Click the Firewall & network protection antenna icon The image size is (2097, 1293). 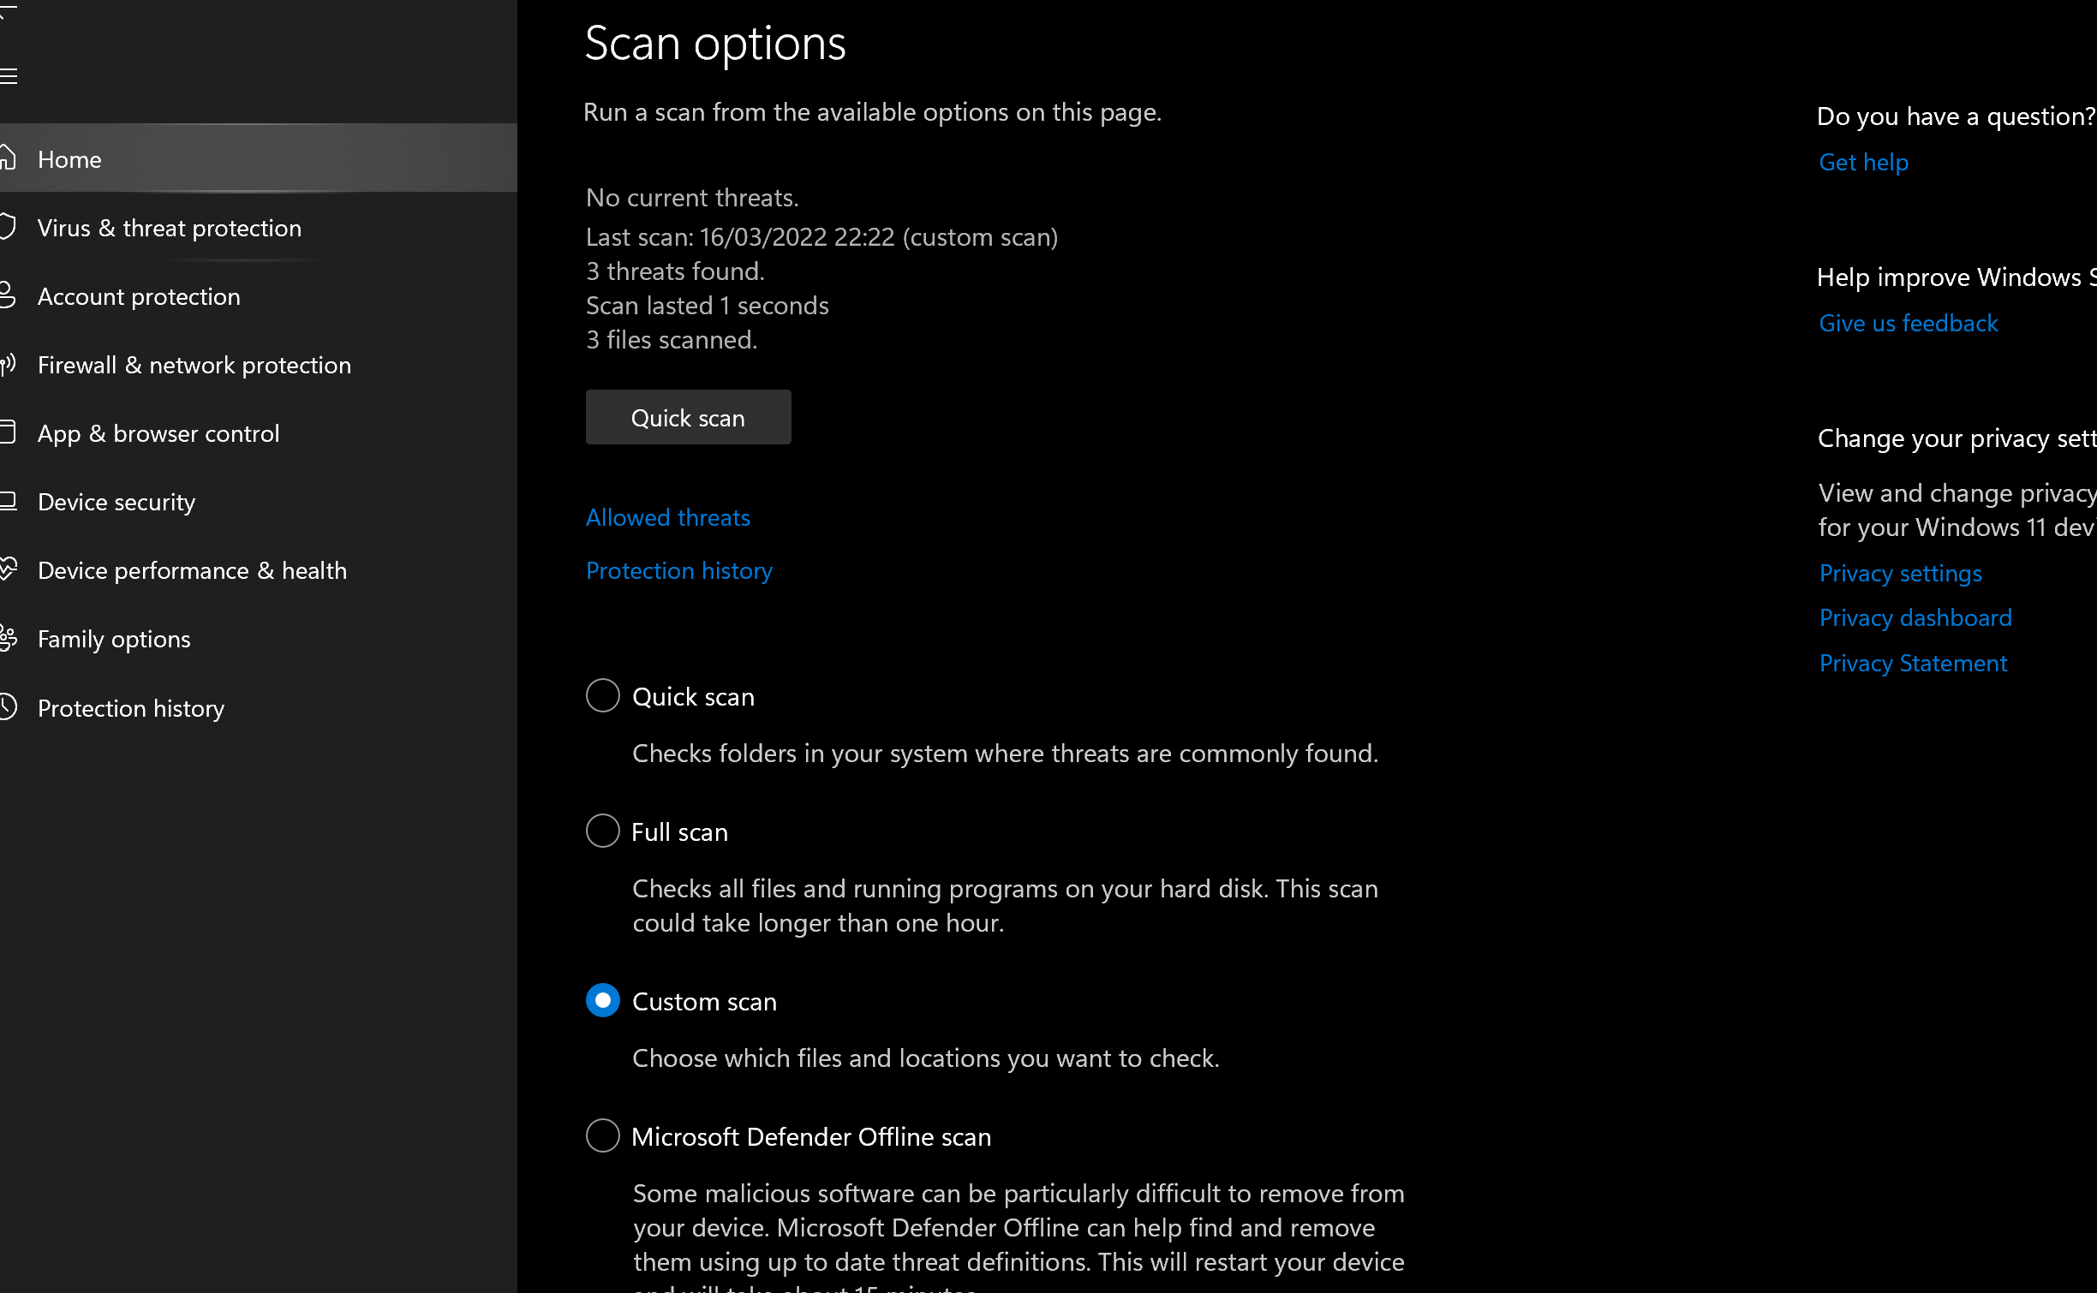8,365
